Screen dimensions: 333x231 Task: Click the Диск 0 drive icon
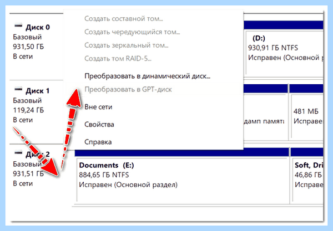pos(18,25)
